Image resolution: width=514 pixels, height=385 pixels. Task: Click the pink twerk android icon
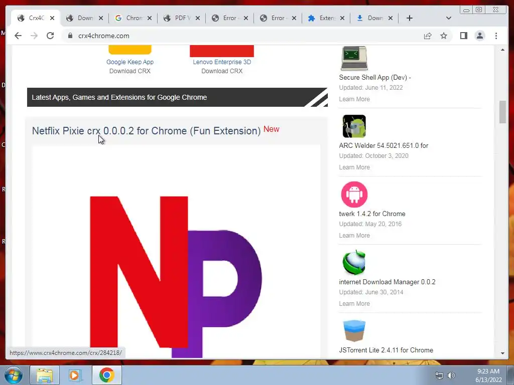tap(354, 195)
